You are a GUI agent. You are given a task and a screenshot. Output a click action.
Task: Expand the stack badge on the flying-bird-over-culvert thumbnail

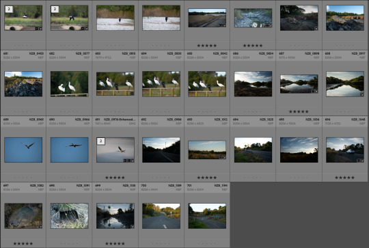55,9
